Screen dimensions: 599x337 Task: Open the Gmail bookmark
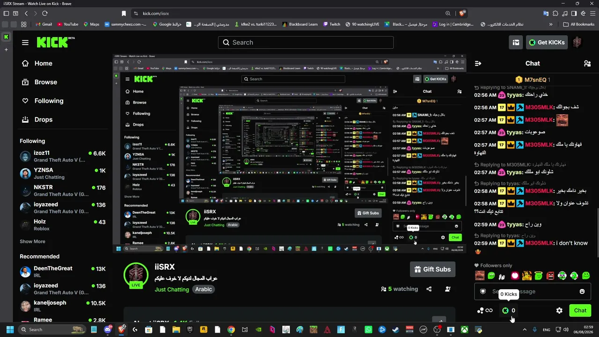44,24
